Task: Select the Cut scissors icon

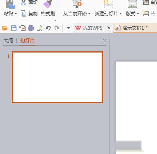Action: 24,2
